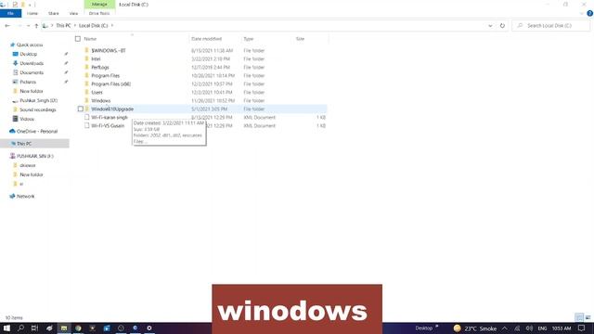The height and width of the screenshot is (334, 594).
Task: Expand chevron after This PC in breadcrumb
Action: coord(75,26)
